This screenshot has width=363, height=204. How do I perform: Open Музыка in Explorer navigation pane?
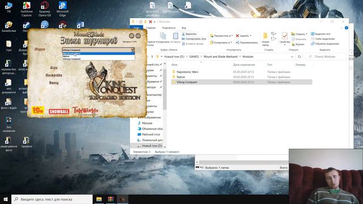click(x=147, y=123)
